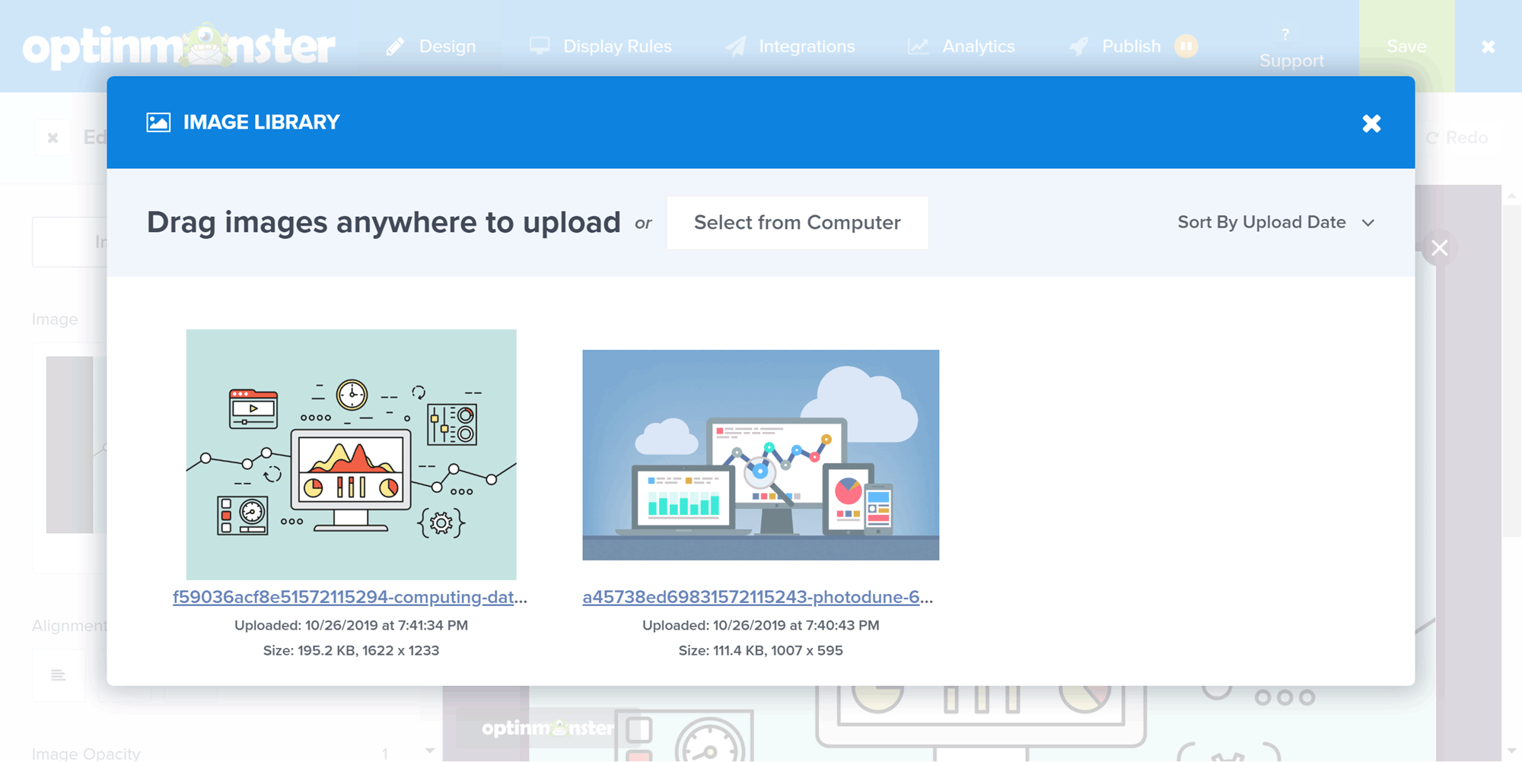Click the Publish rocket icon
This screenshot has height=762, width=1522.
(1078, 46)
